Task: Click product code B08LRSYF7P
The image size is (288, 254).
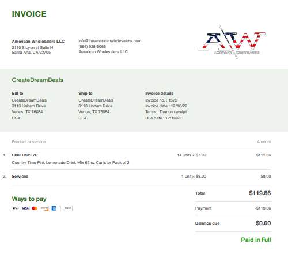Action: [x=25, y=155]
